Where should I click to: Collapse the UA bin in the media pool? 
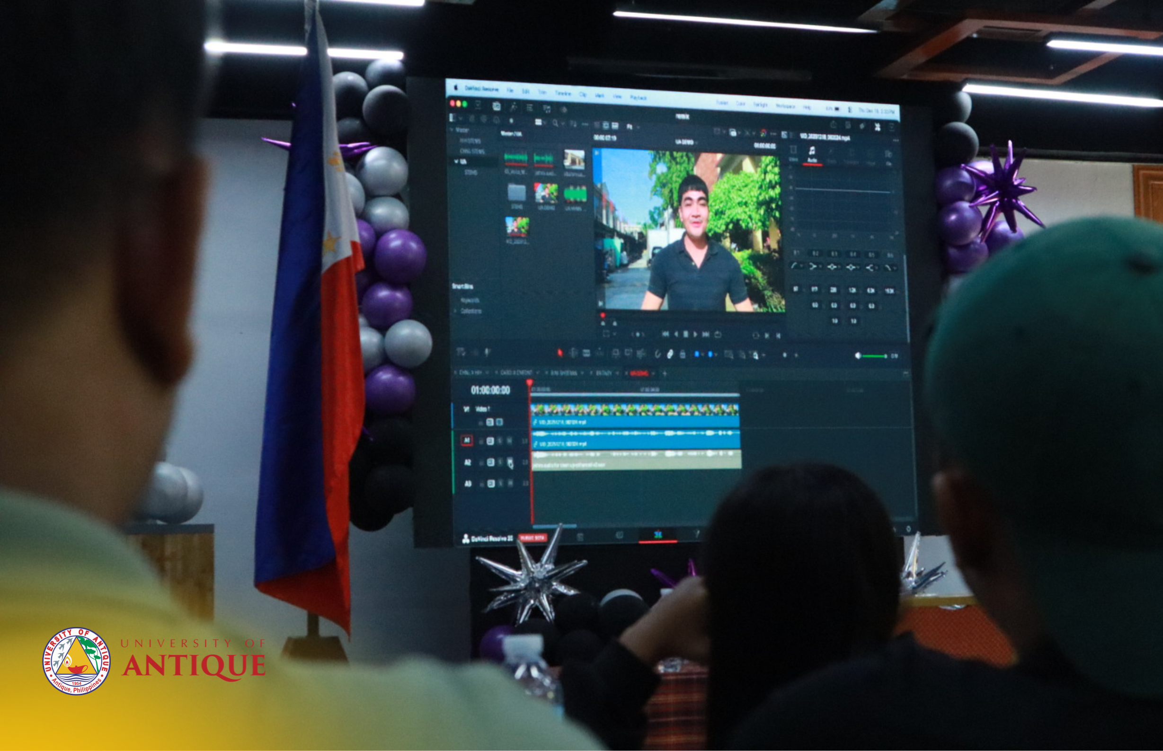coord(456,161)
